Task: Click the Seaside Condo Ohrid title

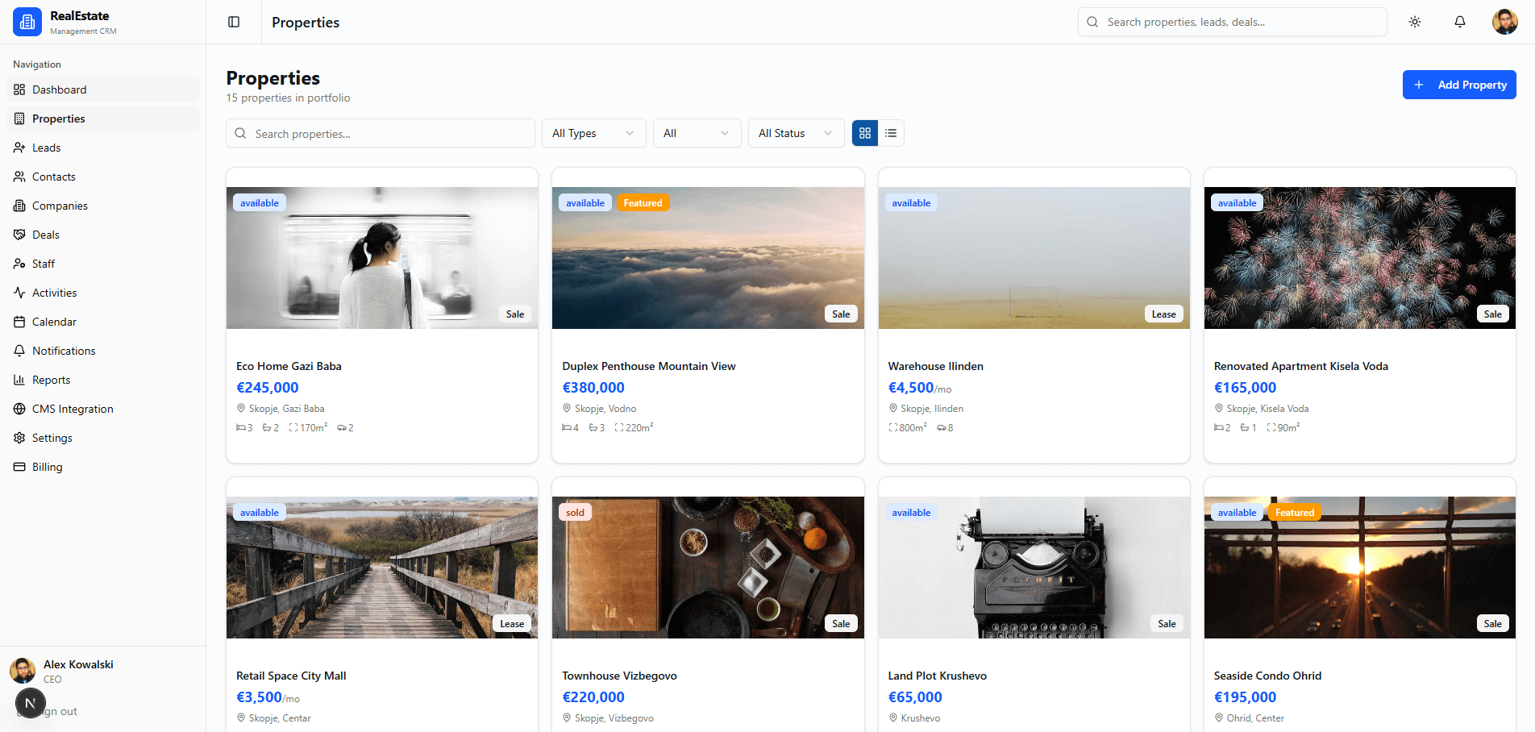Action: [1268, 676]
